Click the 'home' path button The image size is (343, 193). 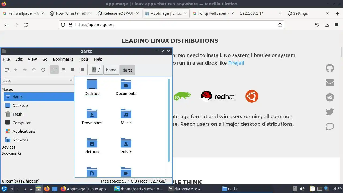click(x=111, y=70)
